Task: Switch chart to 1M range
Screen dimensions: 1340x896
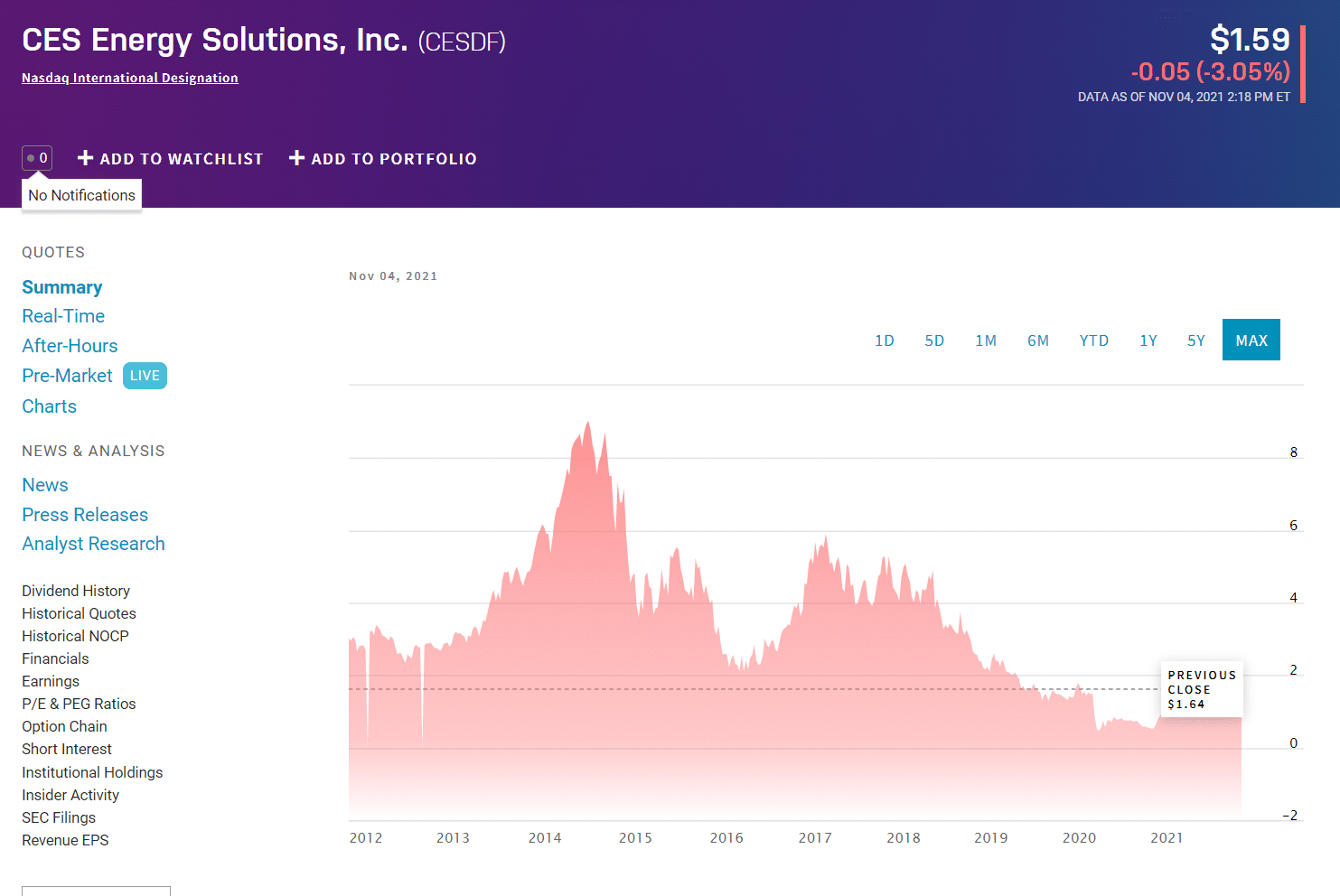Action: coord(986,341)
